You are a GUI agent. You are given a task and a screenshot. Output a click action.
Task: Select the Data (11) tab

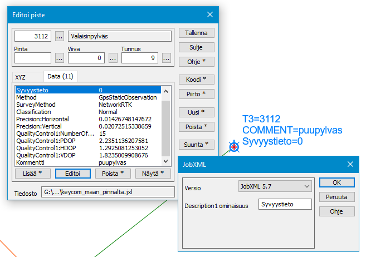click(x=61, y=76)
